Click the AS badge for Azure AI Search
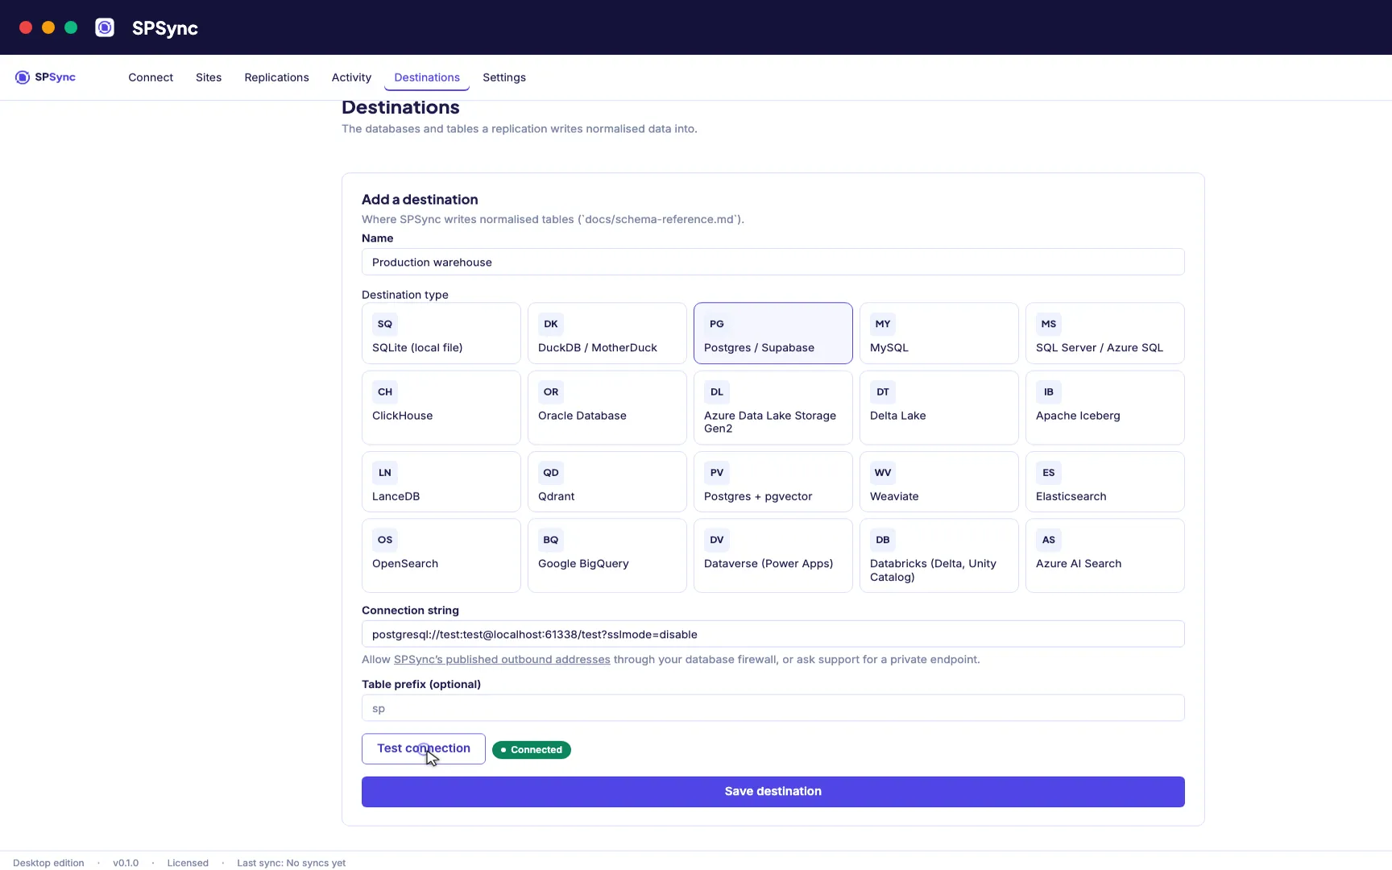Screen dimensions: 1392x870 tap(1049, 540)
